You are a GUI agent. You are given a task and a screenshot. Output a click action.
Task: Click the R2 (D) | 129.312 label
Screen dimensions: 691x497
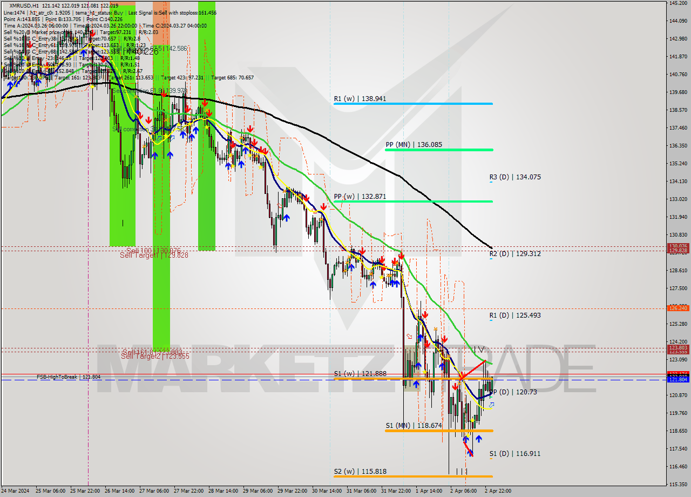pos(515,254)
